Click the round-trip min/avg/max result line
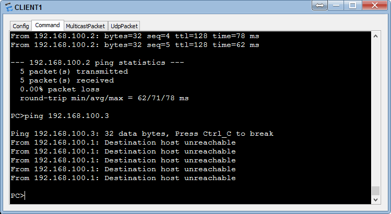Screen dimensions: 391x214 pyautogui.click(x=104, y=98)
